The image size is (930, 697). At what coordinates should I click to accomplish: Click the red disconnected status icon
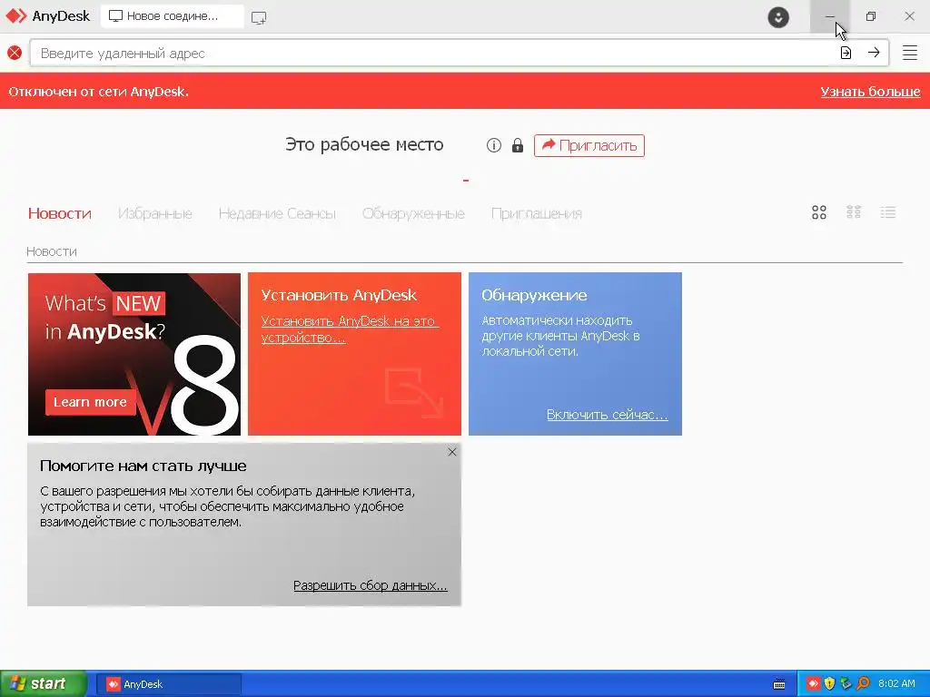tap(15, 53)
